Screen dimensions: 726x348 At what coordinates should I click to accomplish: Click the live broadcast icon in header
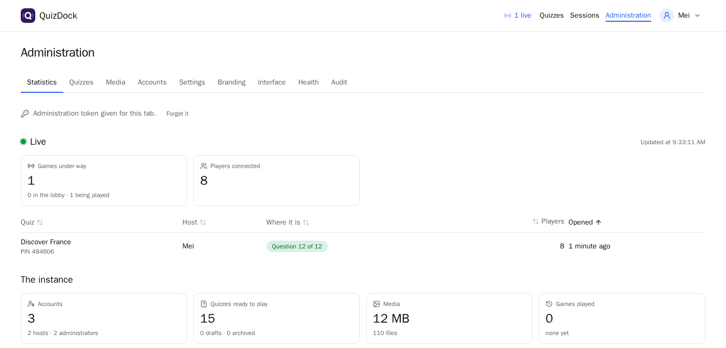[x=508, y=16]
